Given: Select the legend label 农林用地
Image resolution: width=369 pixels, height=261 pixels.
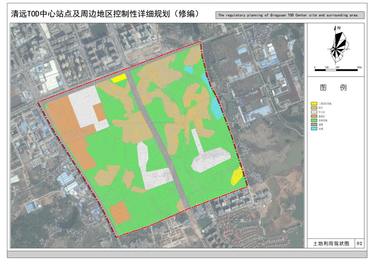Looking at the screenshot, I should click(x=323, y=120).
